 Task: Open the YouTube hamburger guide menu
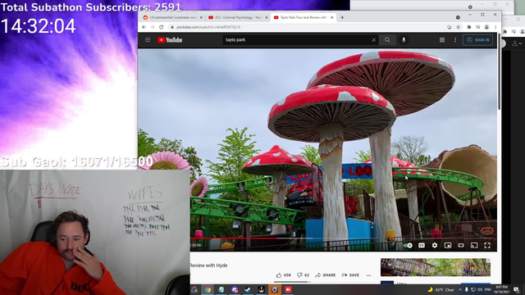[x=148, y=40]
